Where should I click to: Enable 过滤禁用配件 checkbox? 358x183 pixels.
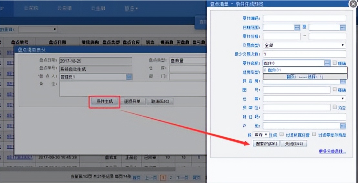(x=282, y=134)
